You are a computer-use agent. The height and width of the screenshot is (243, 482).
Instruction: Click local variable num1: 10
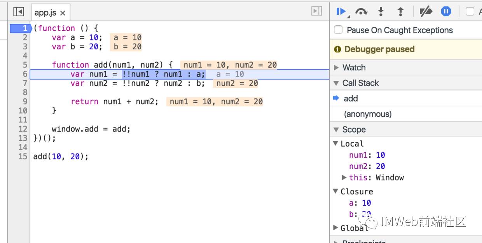tap(367, 155)
